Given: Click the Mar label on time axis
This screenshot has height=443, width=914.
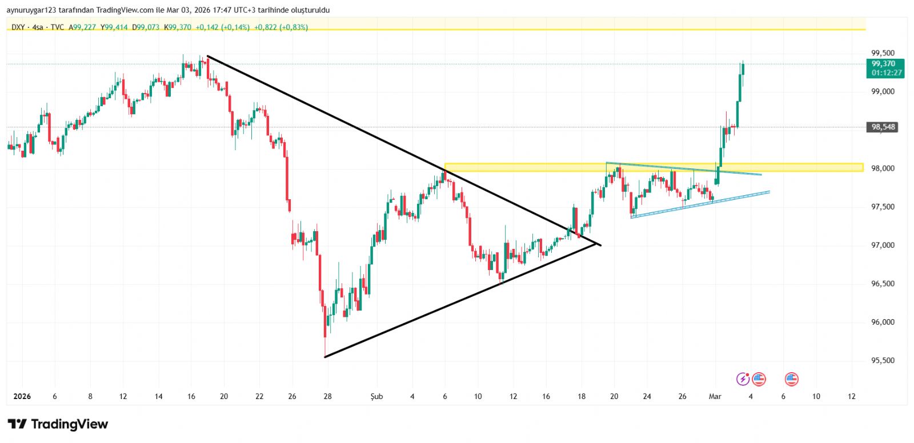Looking at the screenshot, I should (715, 396).
